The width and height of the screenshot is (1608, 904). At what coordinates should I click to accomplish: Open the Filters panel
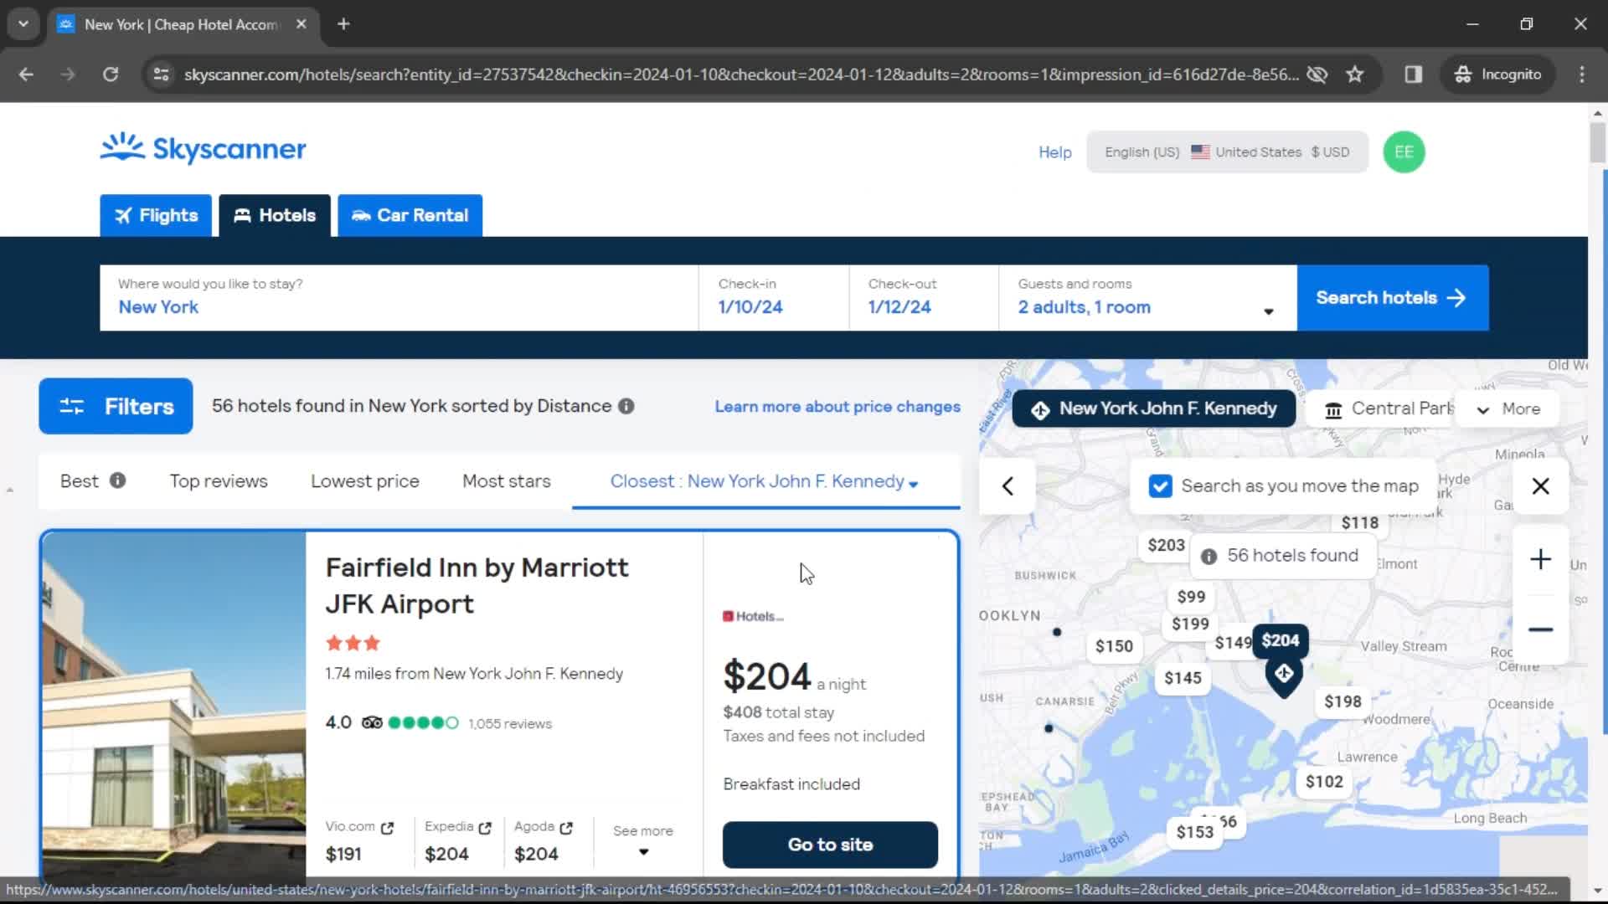point(116,407)
